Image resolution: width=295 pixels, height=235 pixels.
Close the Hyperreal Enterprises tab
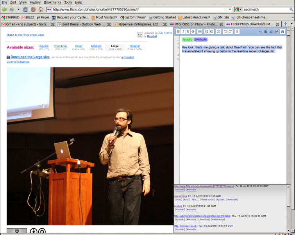(x=165, y=24)
